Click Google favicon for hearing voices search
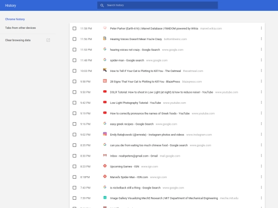278x208 pixels. (x=105, y=49)
